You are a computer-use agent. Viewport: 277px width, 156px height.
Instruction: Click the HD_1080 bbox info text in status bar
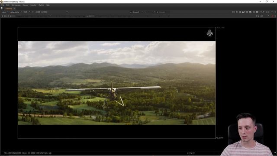(28, 153)
